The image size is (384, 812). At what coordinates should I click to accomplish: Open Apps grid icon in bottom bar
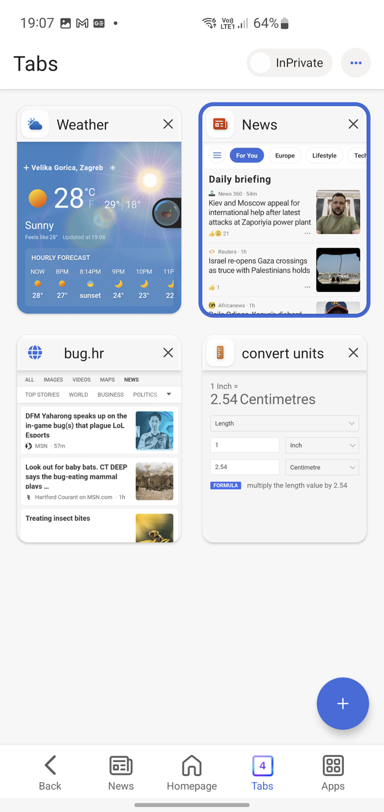[333, 772]
